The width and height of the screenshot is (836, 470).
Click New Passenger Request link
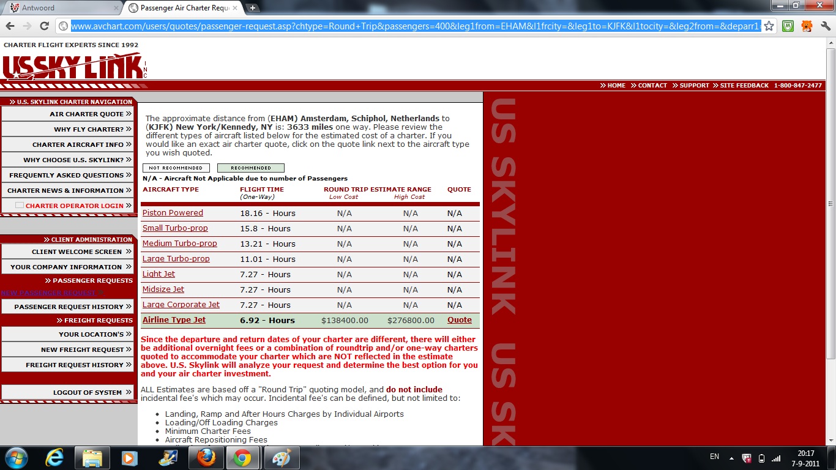48,293
